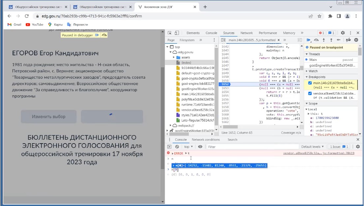Clear the console icon
The height and width of the screenshot is (206, 364).
[x=177, y=147]
